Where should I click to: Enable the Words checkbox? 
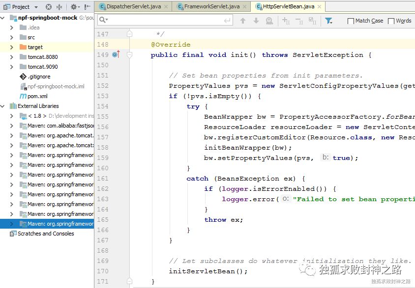click(391, 21)
